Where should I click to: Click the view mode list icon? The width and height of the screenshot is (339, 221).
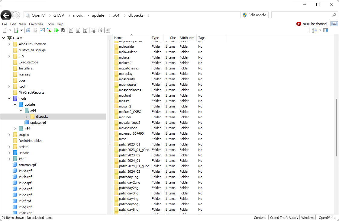(x=314, y=30)
